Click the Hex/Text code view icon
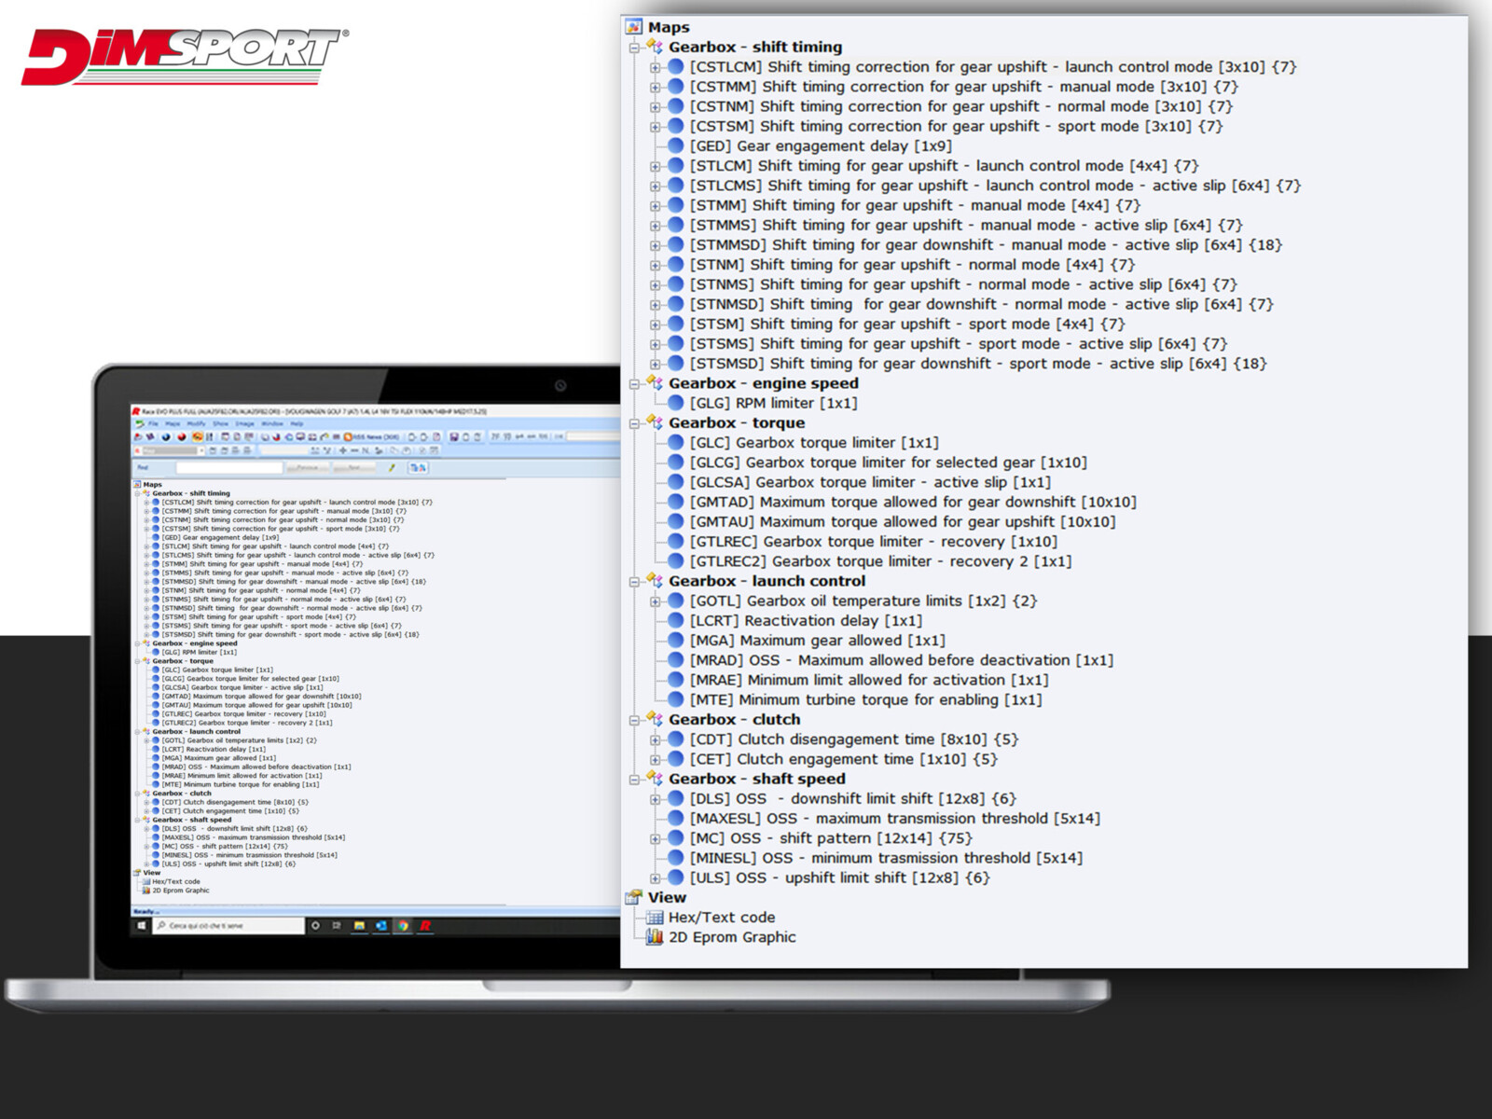Viewport: 1492px width, 1119px height. tap(655, 918)
